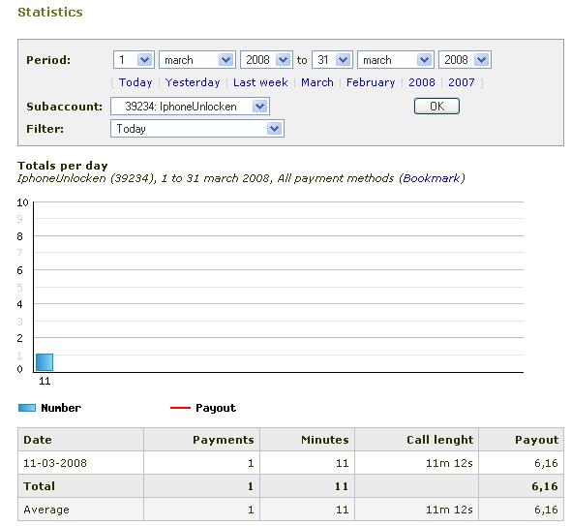571x526 pixels.
Task: Click the Number legend label
Action: click(61, 408)
